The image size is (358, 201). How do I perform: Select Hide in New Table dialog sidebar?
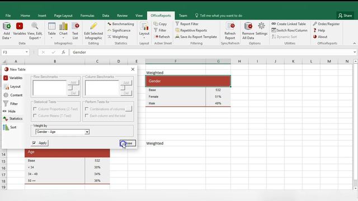click(x=9, y=111)
